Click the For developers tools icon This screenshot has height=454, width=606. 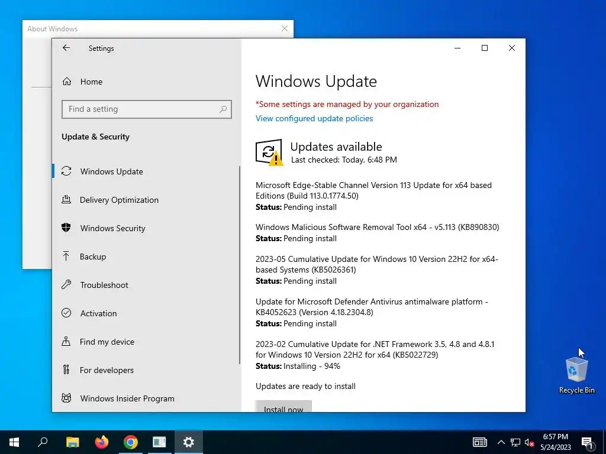(66, 370)
